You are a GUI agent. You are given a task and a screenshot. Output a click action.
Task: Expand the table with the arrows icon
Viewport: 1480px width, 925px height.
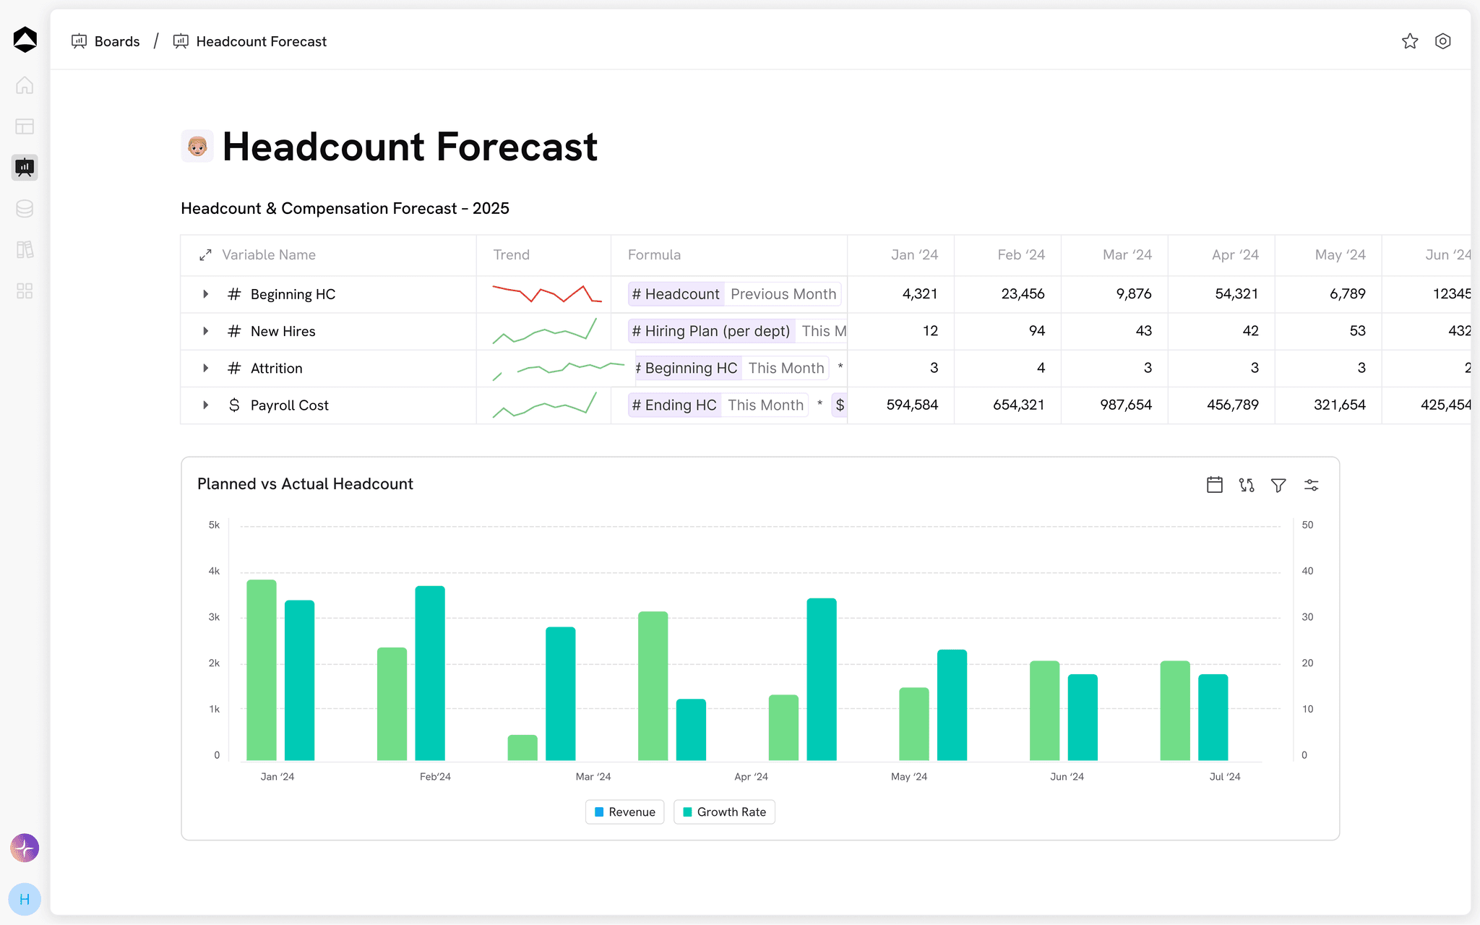click(205, 255)
